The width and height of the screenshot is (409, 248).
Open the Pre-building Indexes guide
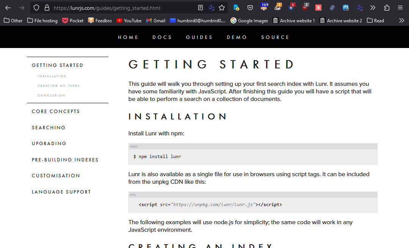point(65,160)
